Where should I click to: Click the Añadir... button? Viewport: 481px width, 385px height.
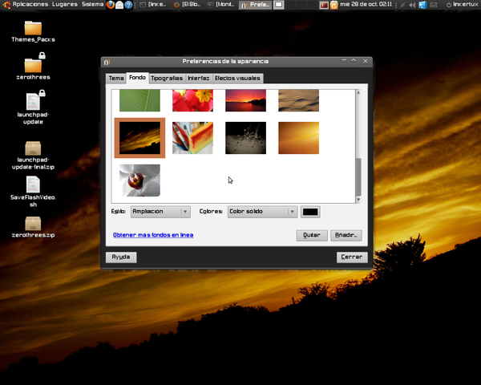(x=346, y=235)
